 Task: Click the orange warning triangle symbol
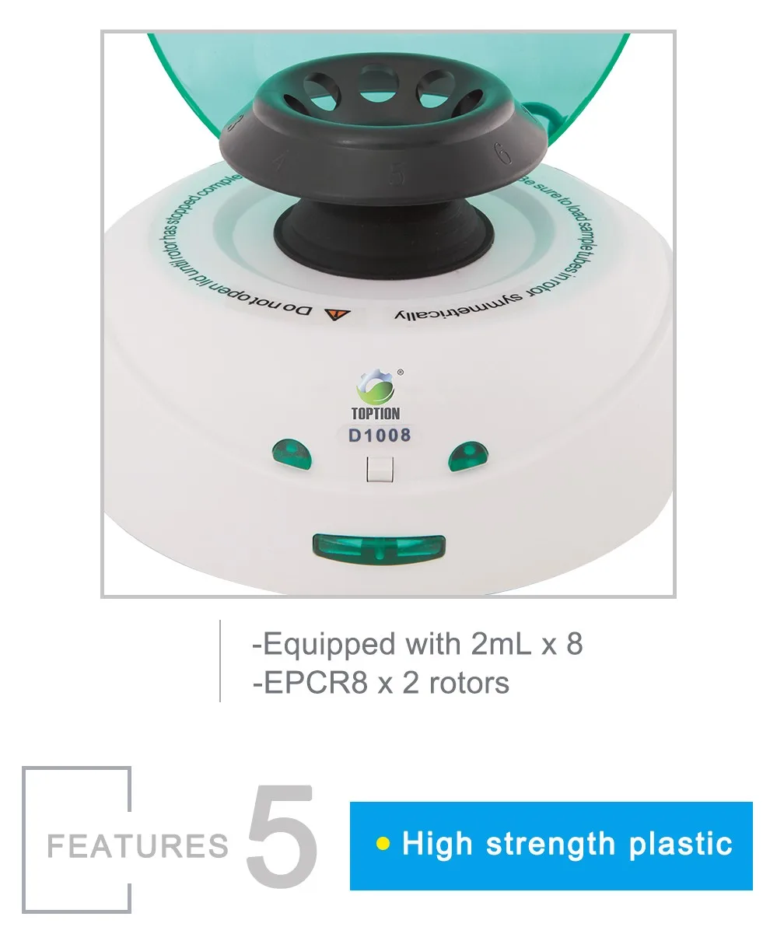coord(334,314)
